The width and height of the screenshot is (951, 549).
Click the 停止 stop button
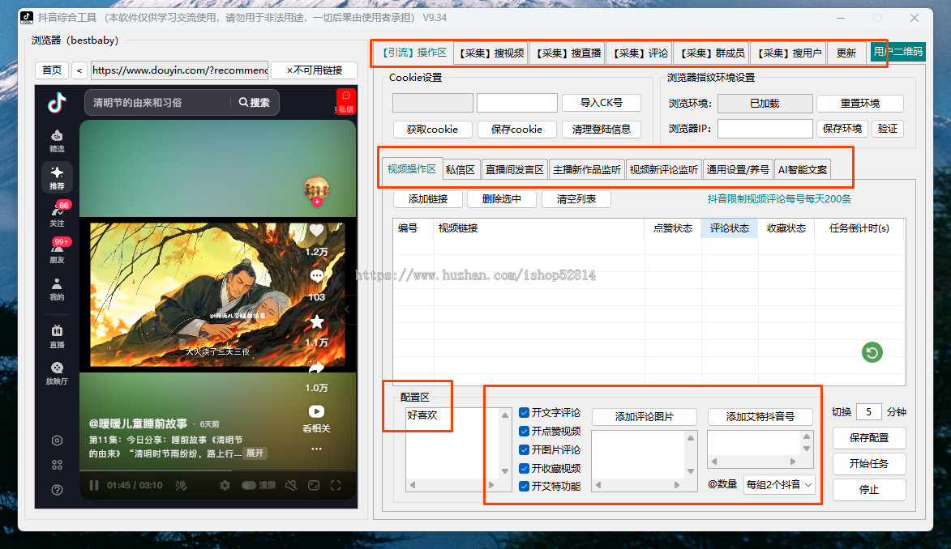point(869,490)
